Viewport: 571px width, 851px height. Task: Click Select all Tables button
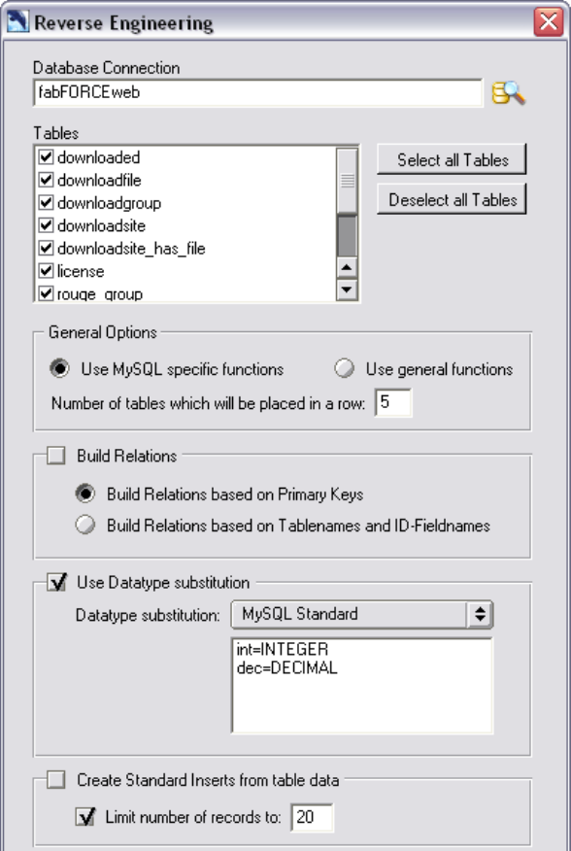coord(452,159)
